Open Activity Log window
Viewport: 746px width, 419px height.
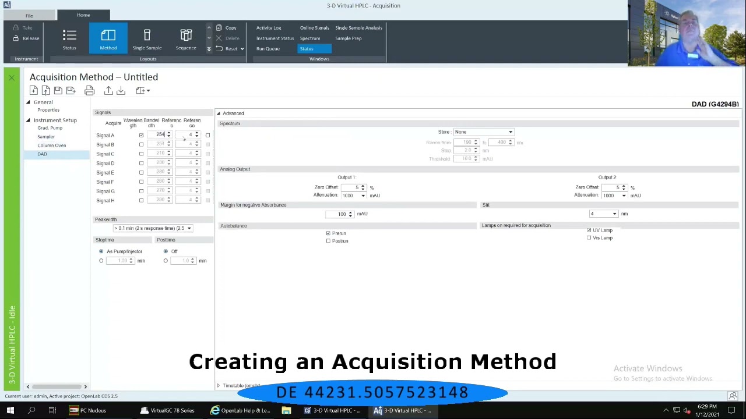pyautogui.click(x=269, y=28)
